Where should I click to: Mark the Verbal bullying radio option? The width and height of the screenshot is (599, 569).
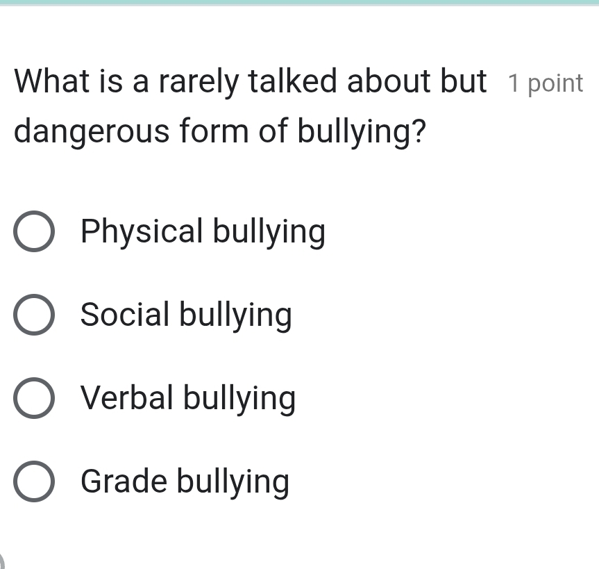pyautogui.click(x=33, y=399)
